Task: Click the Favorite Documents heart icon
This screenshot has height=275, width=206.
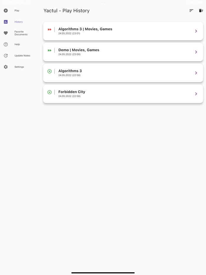Action: [6, 33]
